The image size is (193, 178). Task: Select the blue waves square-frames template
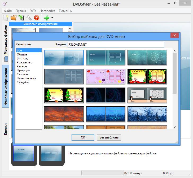coord(64,58)
